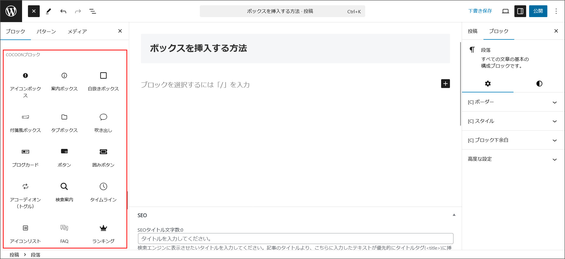The height and width of the screenshot is (259, 565).
Task: Open the document overview list view
Action: pos(93,11)
